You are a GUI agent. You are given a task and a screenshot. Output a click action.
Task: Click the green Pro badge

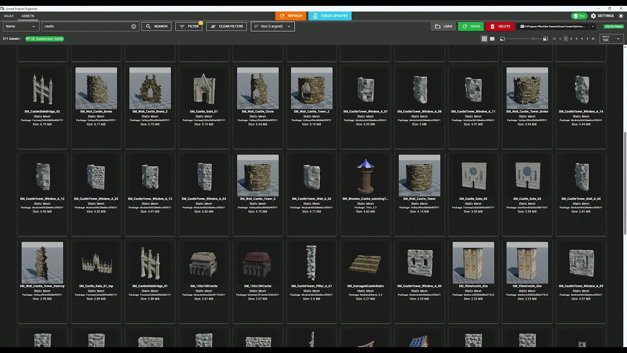click(x=579, y=16)
